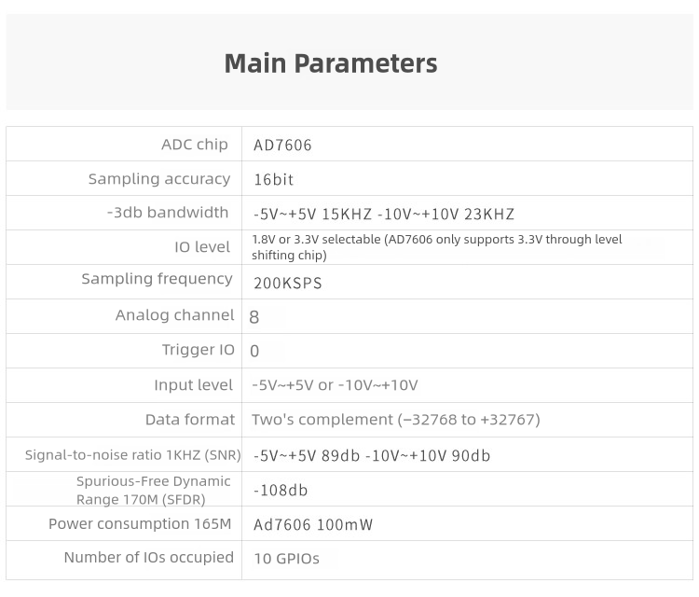Select the -3db bandwidth label
699x597 pixels.
pos(168,213)
